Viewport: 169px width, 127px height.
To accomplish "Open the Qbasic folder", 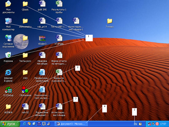I will pyautogui.click(x=25, y=4).
